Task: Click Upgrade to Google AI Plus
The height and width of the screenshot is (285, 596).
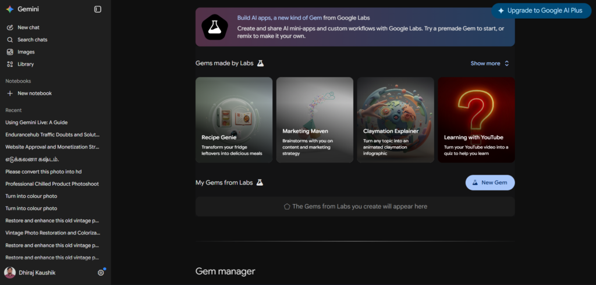Action: tap(541, 10)
